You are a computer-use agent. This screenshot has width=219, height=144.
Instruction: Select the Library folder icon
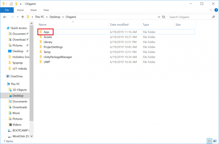(x=41, y=42)
